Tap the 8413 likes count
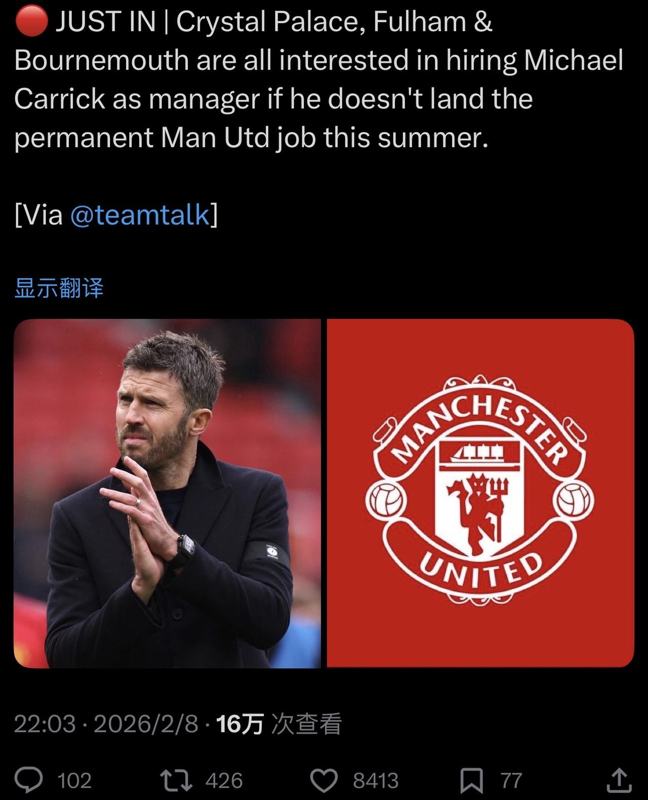Image resolution: width=648 pixels, height=800 pixels. (x=376, y=781)
